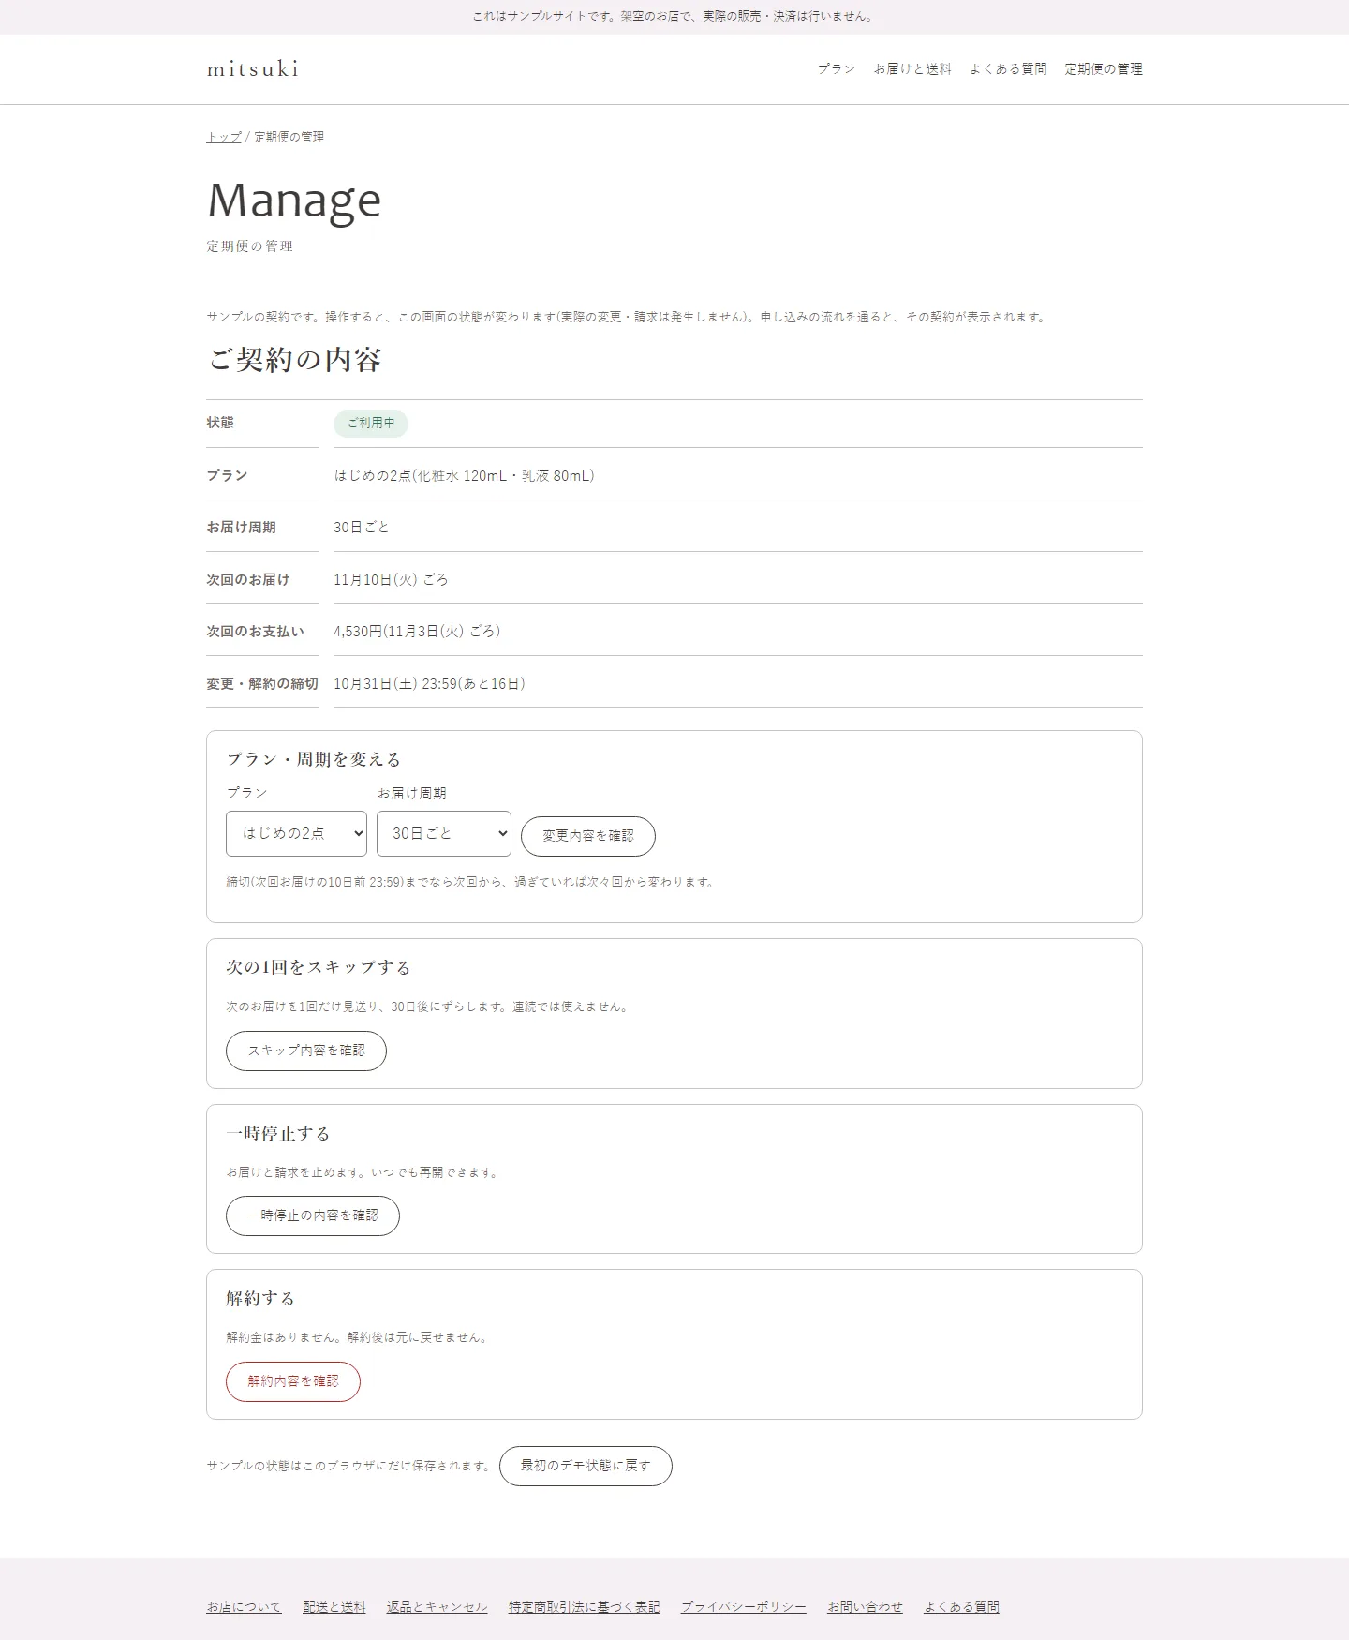The height and width of the screenshot is (1640, 1349).
Task: Open the よくある質問 footer link
Action: point(962,1606)
